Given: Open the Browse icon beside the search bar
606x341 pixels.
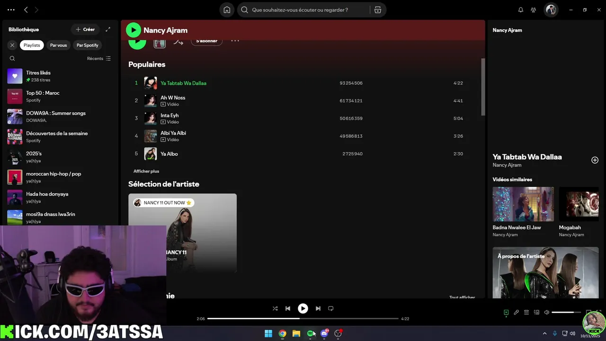Looking at the screenshot, I should click(x=377, y=10).
